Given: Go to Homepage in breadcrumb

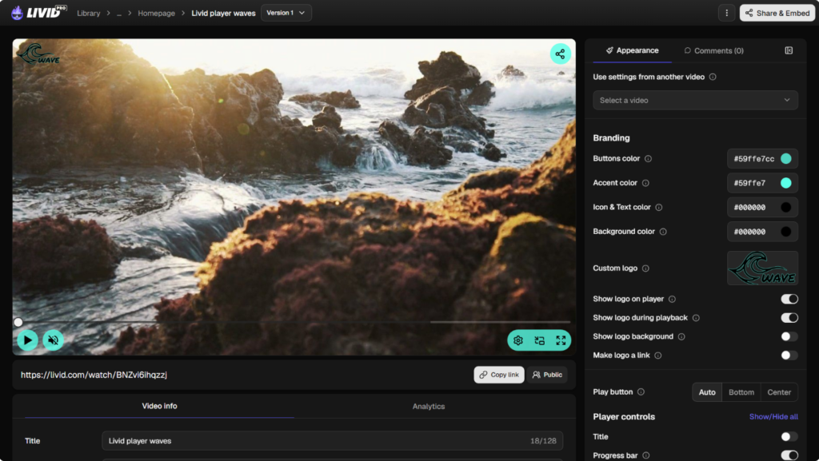Looking at the screenshot, I should click(x=156, y=13).
